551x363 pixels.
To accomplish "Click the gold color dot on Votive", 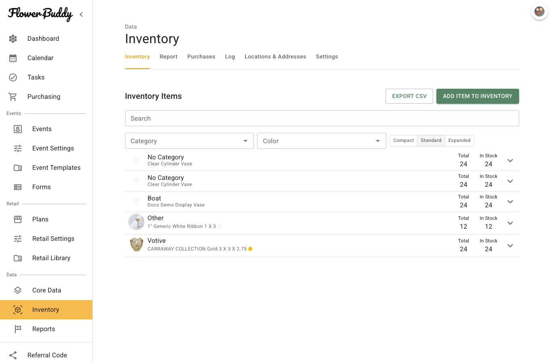I will pos(250,249).
